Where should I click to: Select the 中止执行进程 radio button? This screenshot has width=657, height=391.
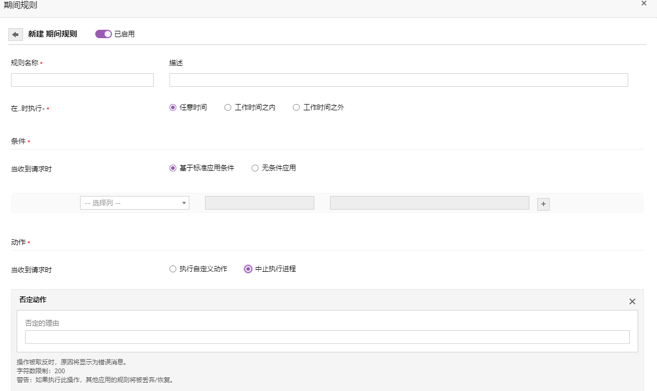click(x=248, y=269)
